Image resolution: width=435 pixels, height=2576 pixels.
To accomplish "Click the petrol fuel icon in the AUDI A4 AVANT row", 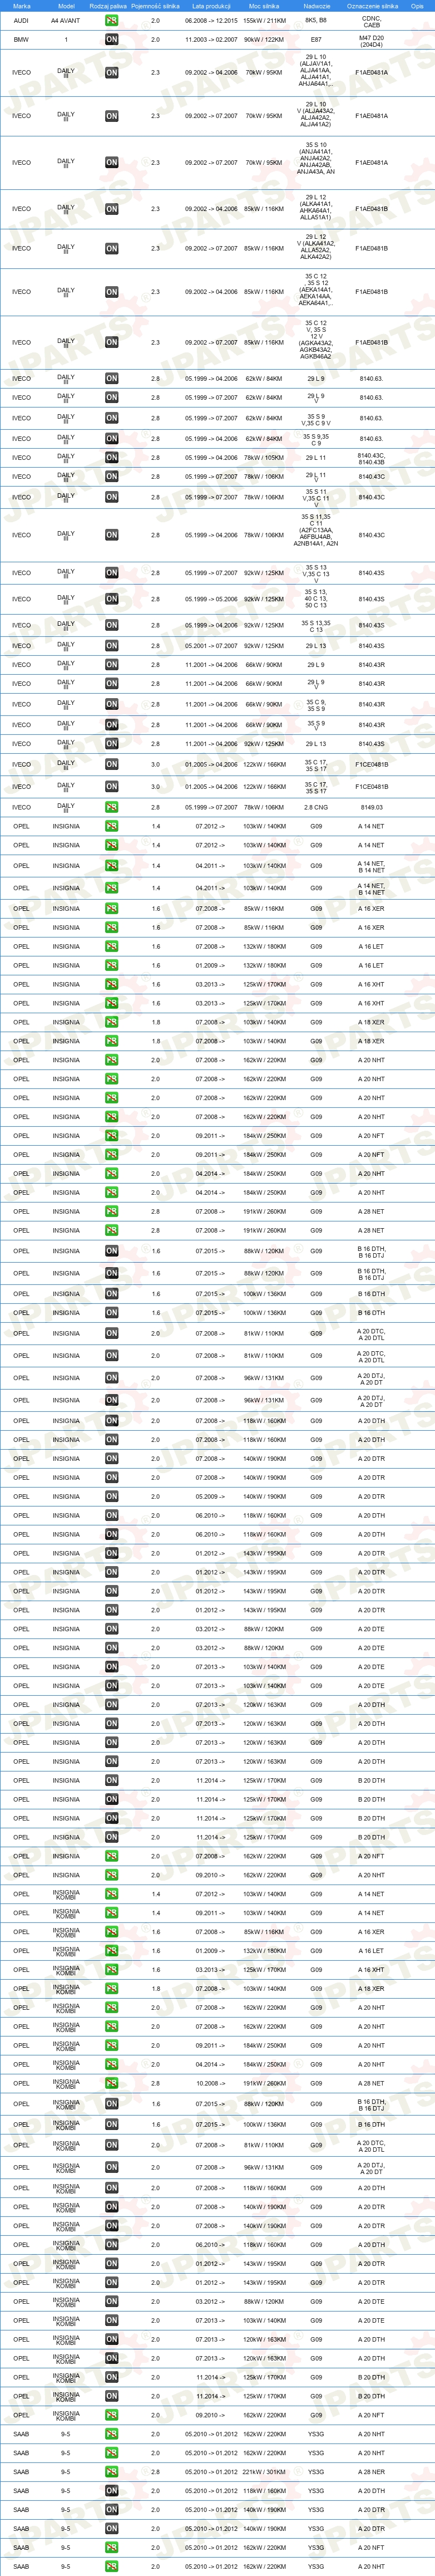I will 111,20.
